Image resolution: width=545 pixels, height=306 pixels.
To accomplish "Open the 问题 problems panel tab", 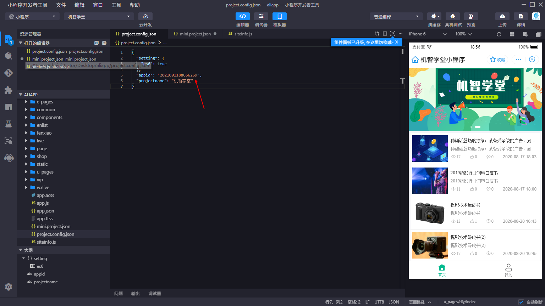I will click(119, 294).
